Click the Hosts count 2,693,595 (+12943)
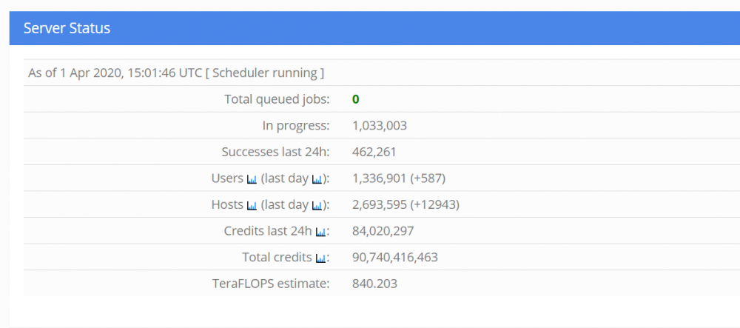The height and width of the screenshot is (328, 740). 406,205
